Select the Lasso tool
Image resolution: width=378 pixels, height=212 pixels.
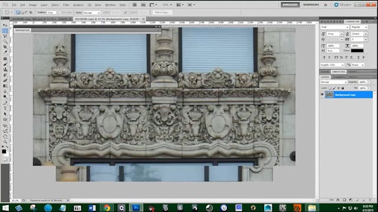pyautogui.click(x=5, y=36)
